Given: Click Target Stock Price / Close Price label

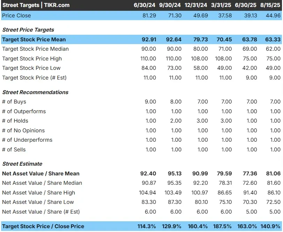Looking at the screenshot, I should pos(43,226).
